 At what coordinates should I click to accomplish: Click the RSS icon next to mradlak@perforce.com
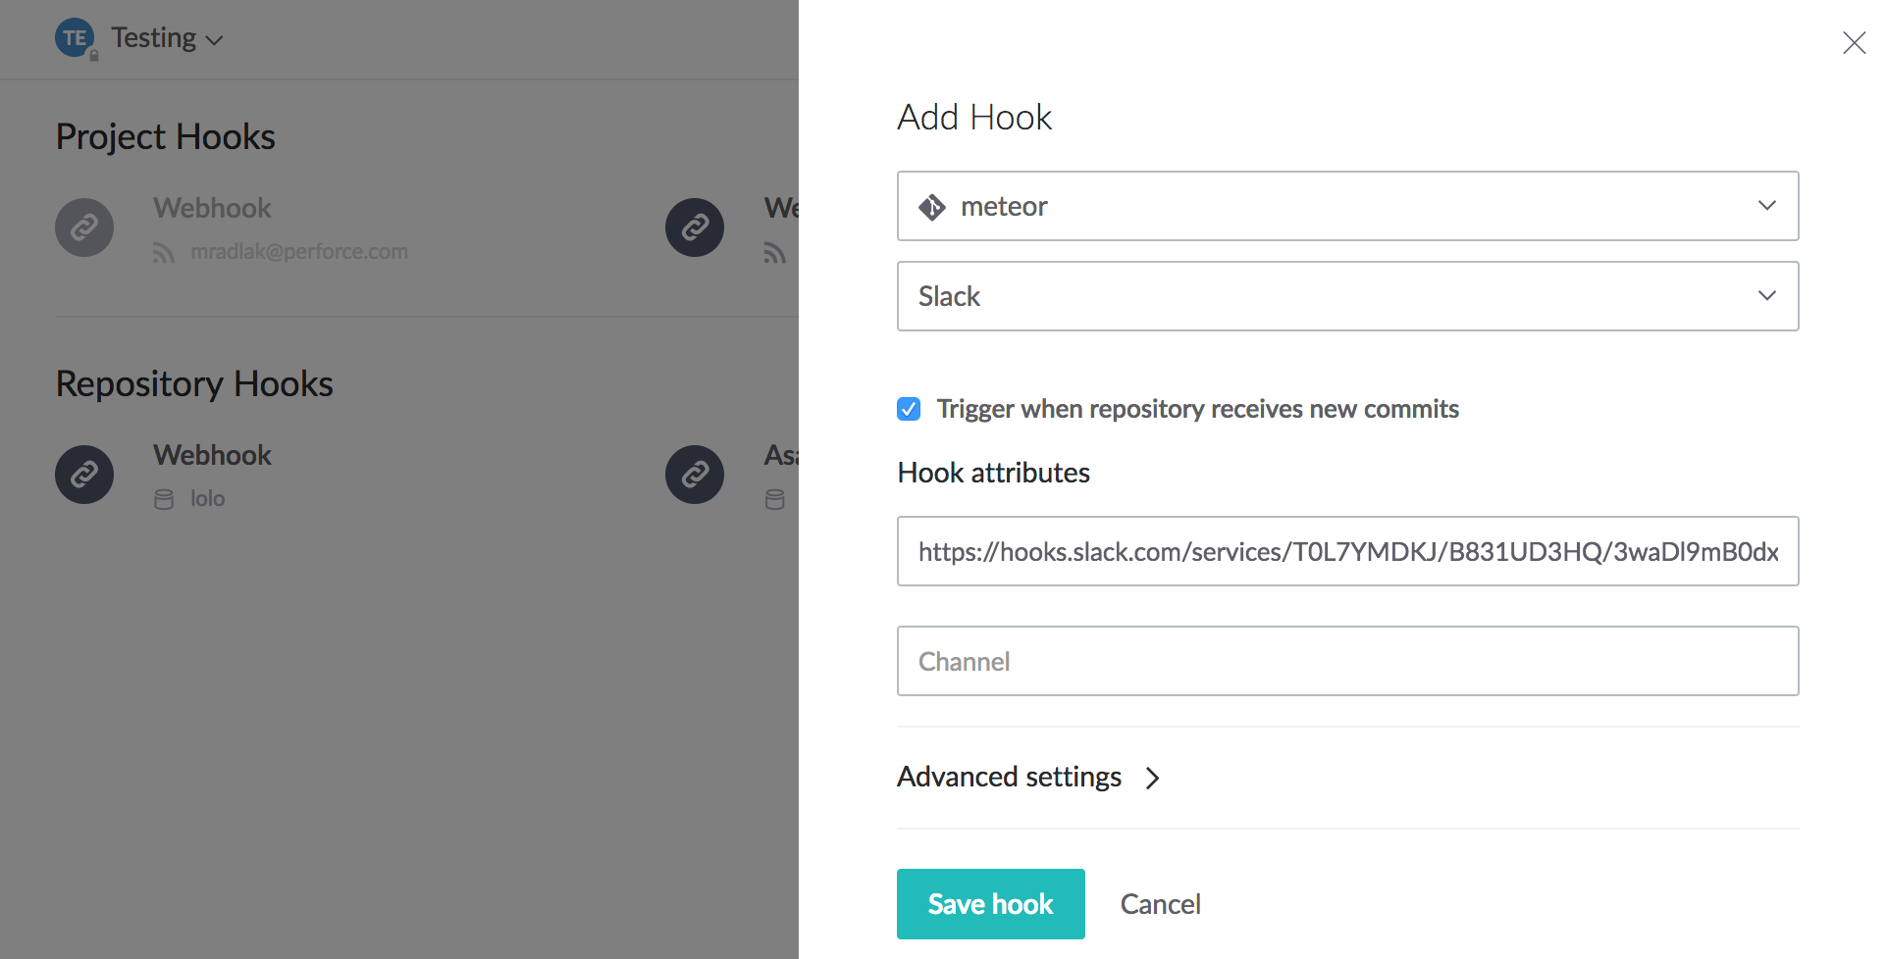click(x=164, y=253)
